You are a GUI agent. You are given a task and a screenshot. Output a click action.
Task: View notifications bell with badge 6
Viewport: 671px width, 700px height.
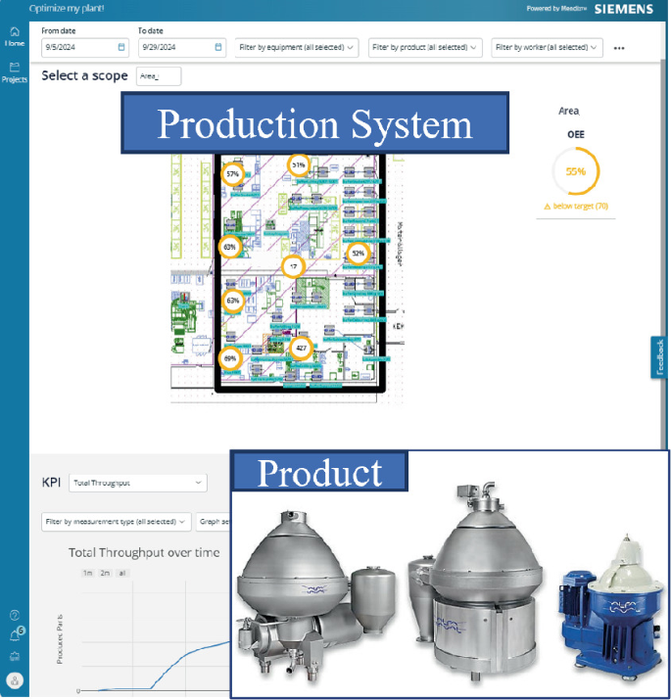(16, 634)
